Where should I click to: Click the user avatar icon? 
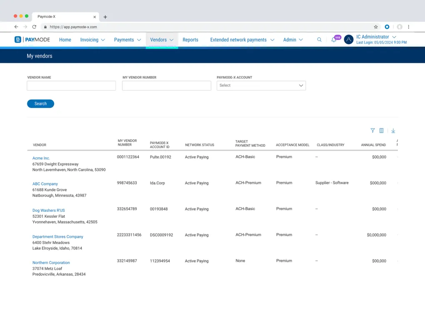click(x=349, y=40)
